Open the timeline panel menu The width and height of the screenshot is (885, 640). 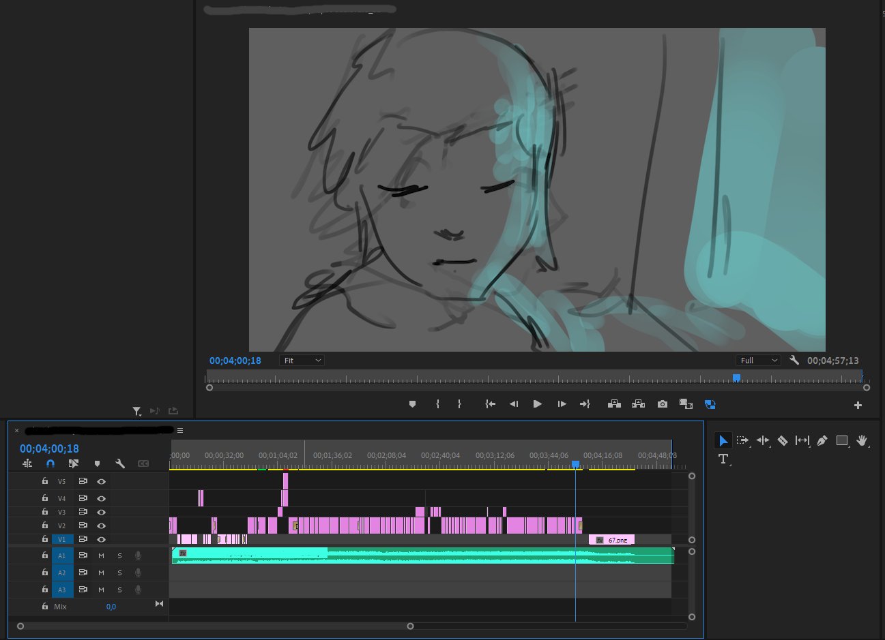coord(180,431)
